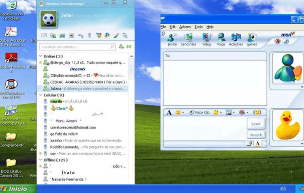Select contact ge Feliz da vida!!!
The height and width of the screenshot is (193, 304).
[83, 134]
